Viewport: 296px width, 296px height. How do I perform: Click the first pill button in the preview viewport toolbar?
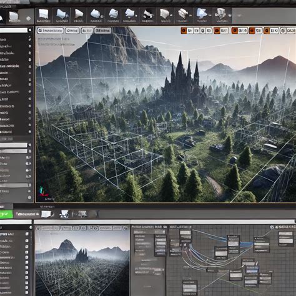coord(50,229)
